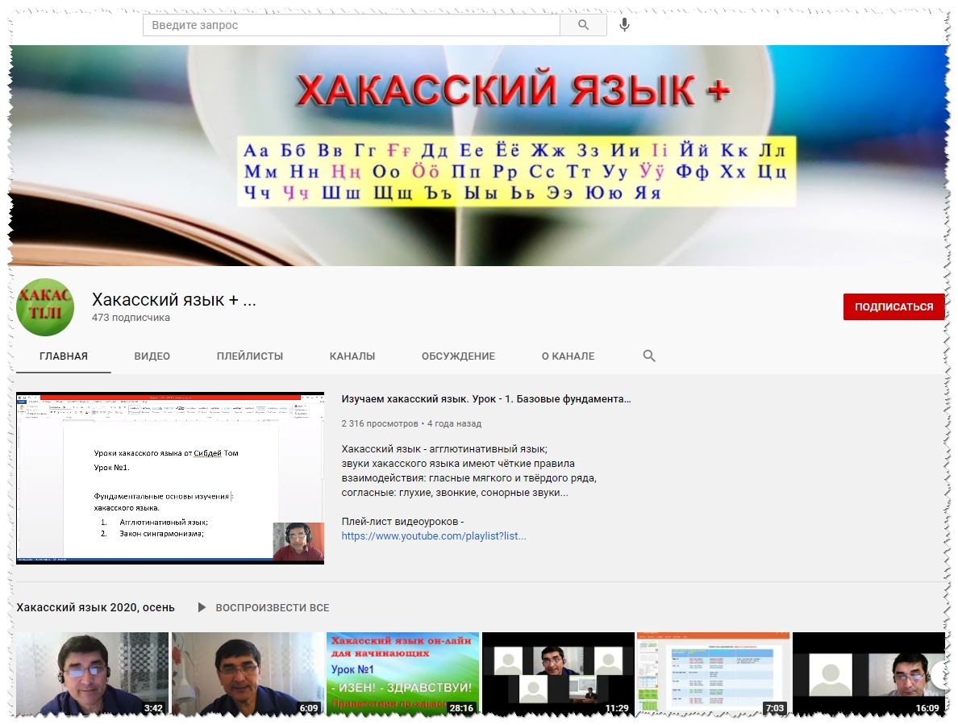
Task: Click the play triangle next to ВОСПРОИЗВЕСТИ ВСЕ
Action: 200,607
